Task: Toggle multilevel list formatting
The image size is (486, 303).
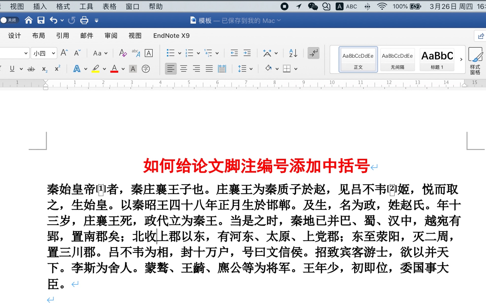Action: click(x=208, y=53)
